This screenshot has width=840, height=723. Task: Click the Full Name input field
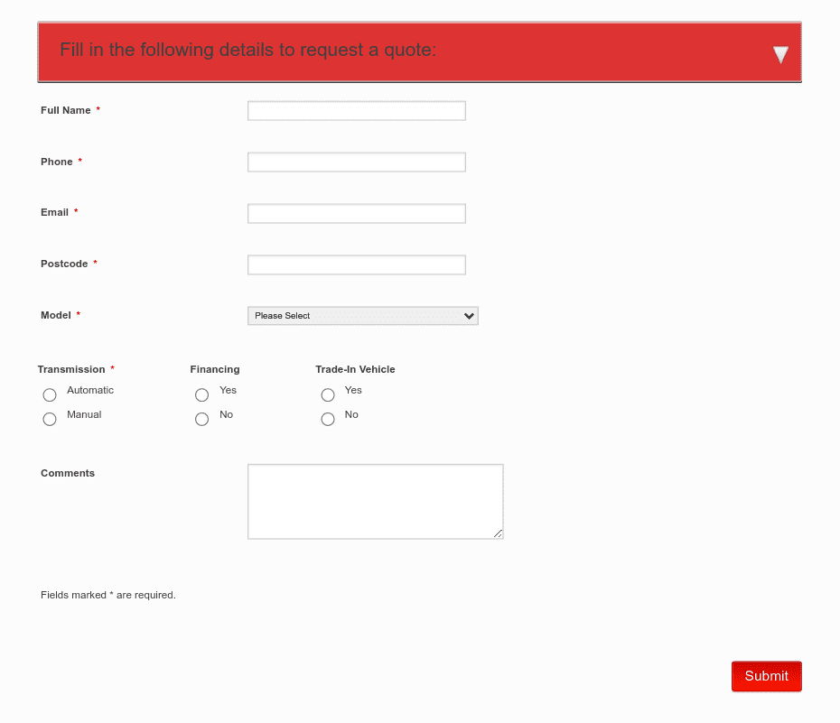point(356,110)
